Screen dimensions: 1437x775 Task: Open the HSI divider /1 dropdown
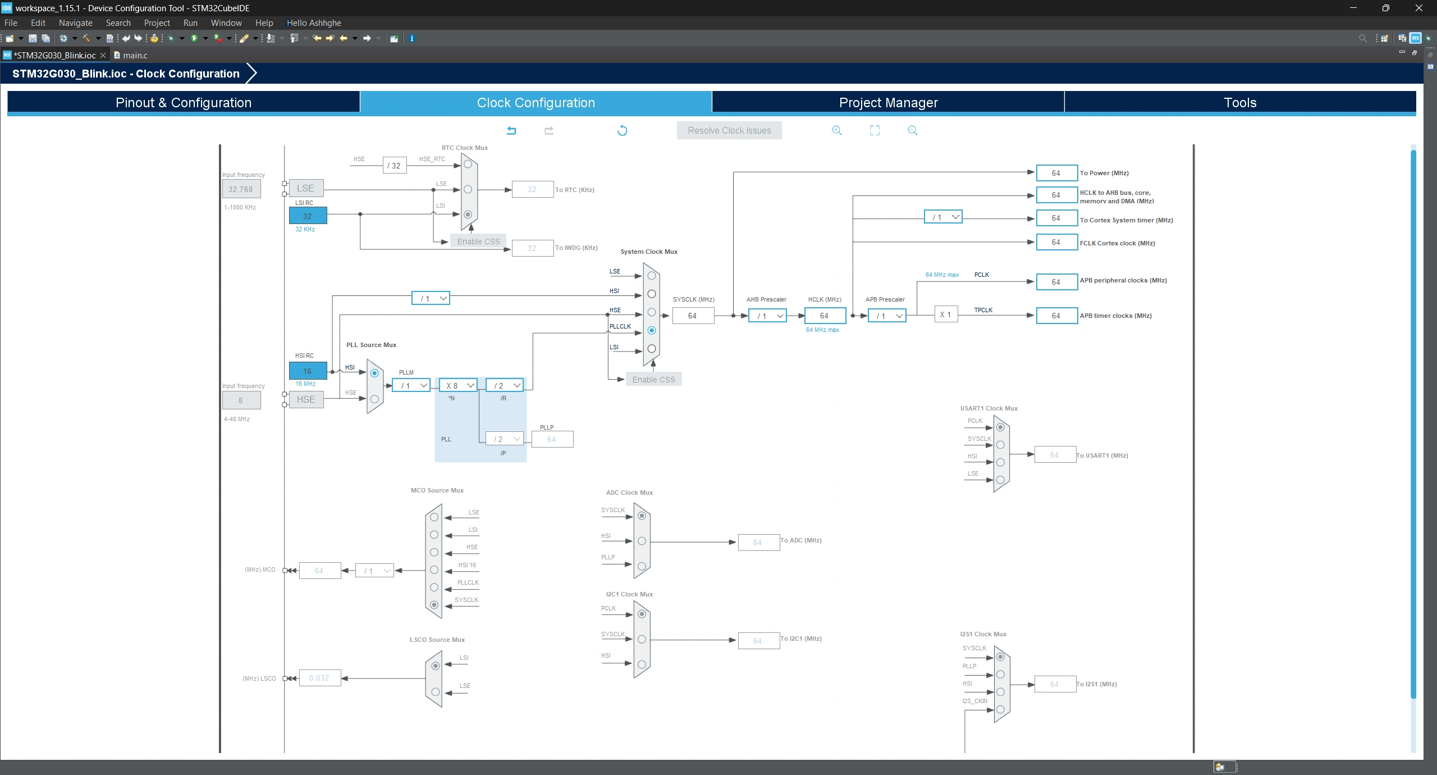[431, 299]
